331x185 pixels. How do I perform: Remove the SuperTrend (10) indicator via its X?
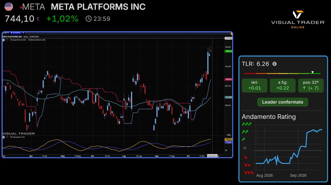pyautogui.click(x=11, y=40)
